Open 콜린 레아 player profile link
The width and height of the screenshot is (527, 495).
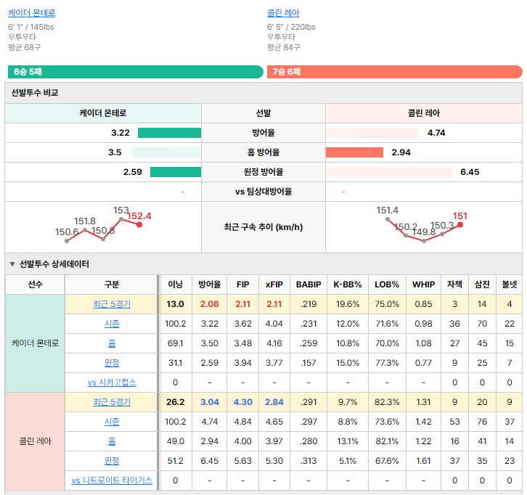click(x=283, y=13)
